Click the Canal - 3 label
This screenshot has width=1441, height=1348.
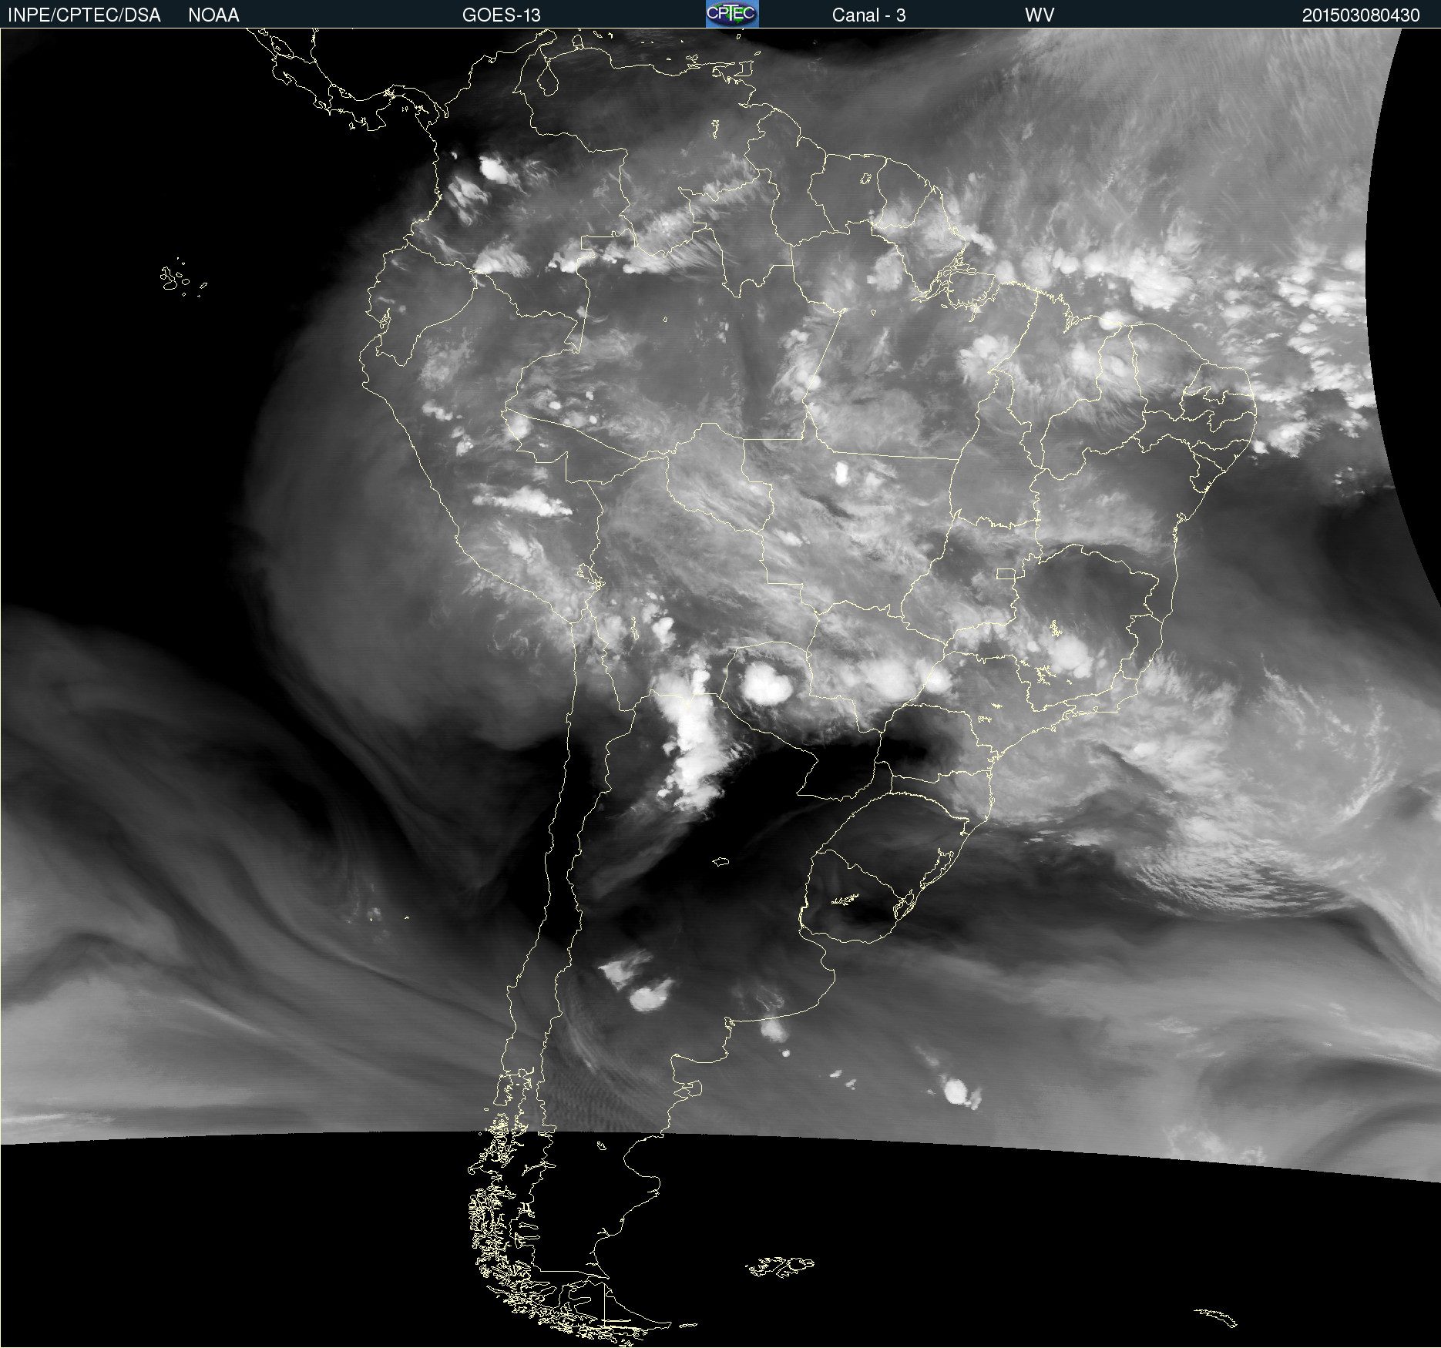[868, 15]
